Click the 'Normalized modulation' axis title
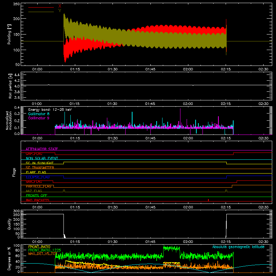276x276 pixels. pos(9,120)
